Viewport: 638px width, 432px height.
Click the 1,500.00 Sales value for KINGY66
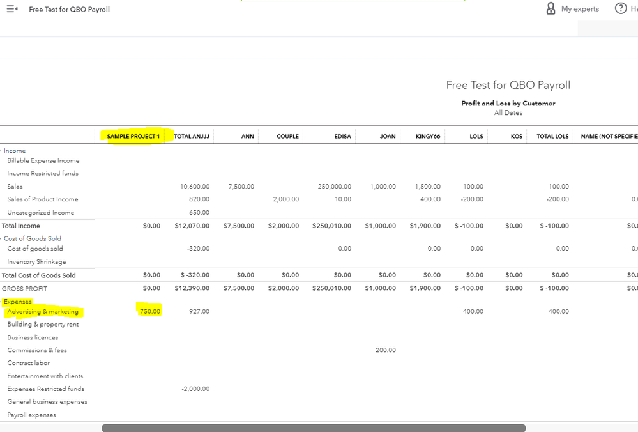click(x=428, y=187)
